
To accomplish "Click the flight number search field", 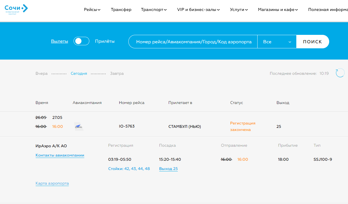I will 194,42.
